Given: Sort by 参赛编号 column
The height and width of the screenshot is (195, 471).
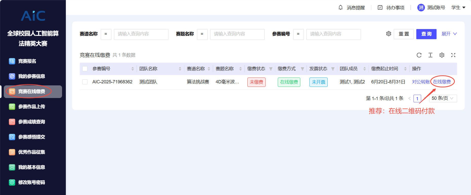Looking at the screenshot, I should (x=132, y=69).
